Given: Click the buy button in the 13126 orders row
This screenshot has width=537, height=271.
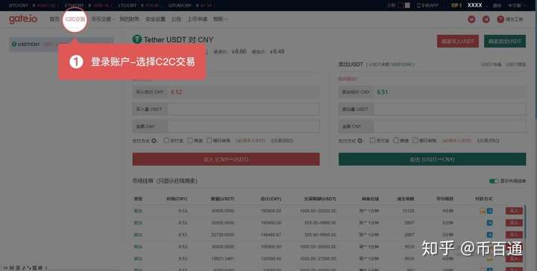Looking at the screenshot, I should [x=514, y=211].
